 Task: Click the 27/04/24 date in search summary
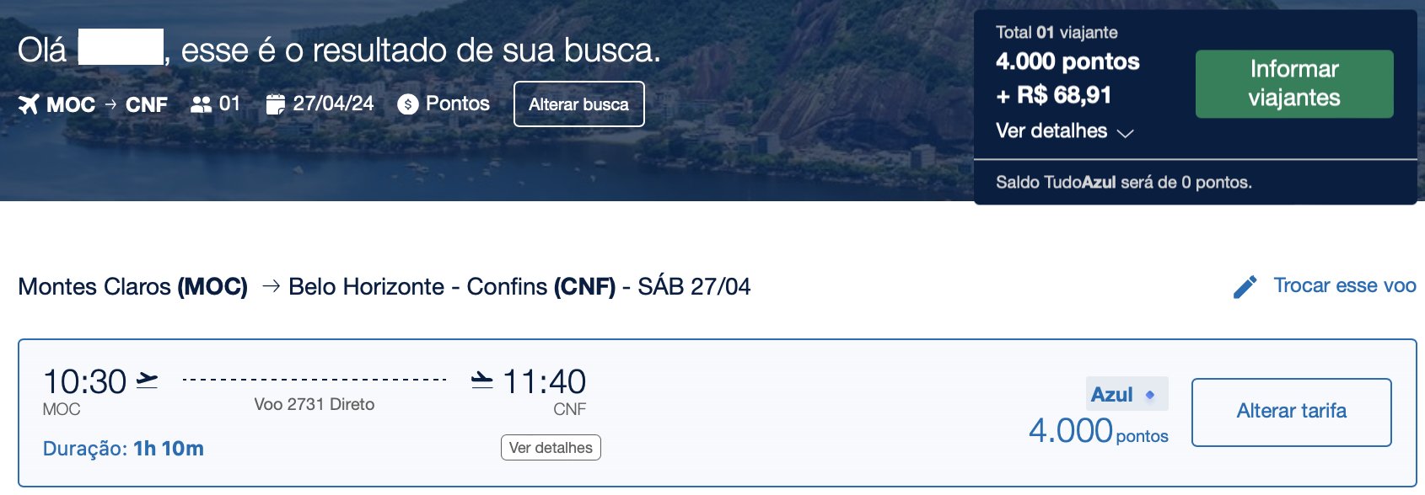tap(333, 104)
